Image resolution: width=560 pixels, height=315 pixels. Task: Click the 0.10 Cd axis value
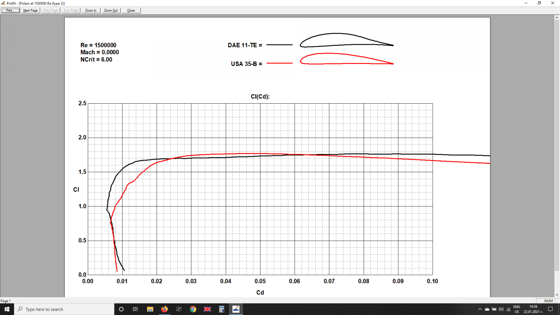(x=432, y=281)
